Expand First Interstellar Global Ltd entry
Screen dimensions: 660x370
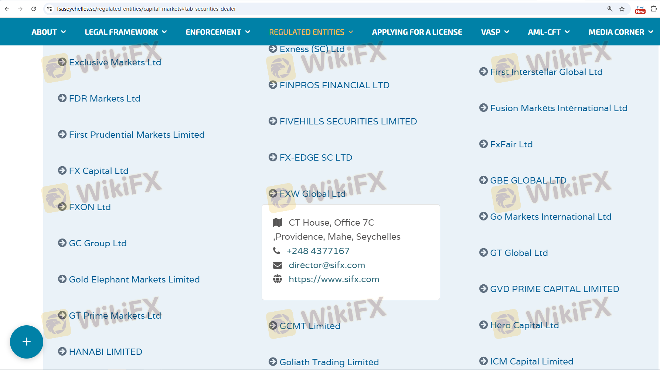(541, 72)
